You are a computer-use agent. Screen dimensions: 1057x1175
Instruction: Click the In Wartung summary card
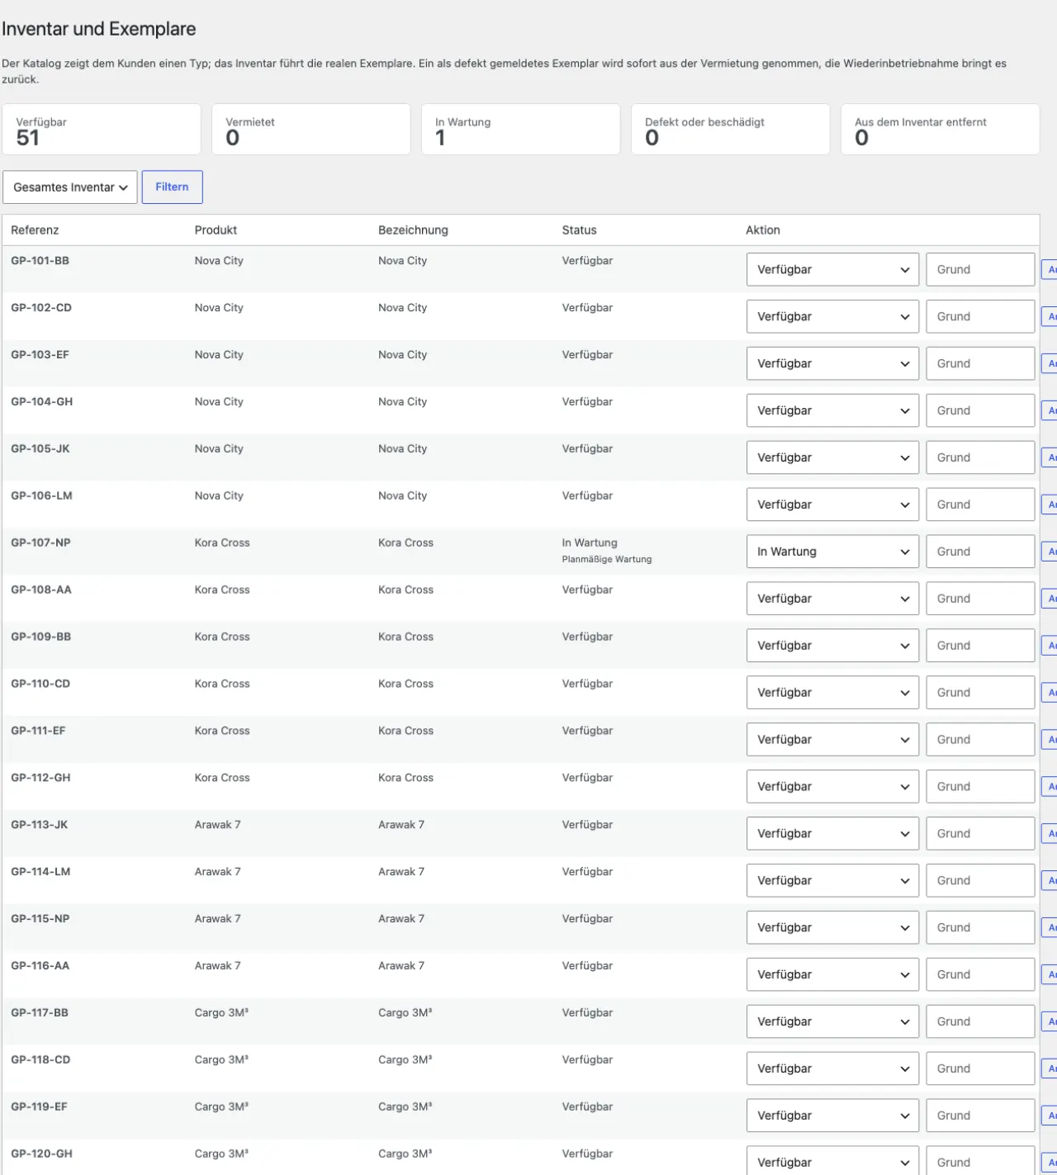tap(521, 130)
